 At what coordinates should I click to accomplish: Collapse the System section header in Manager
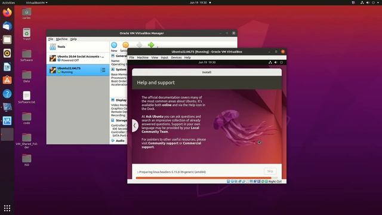[x=119, y=69]
